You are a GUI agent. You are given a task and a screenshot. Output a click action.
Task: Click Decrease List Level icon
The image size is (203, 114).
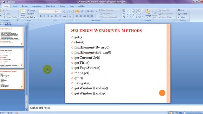[x=88, y=12]
